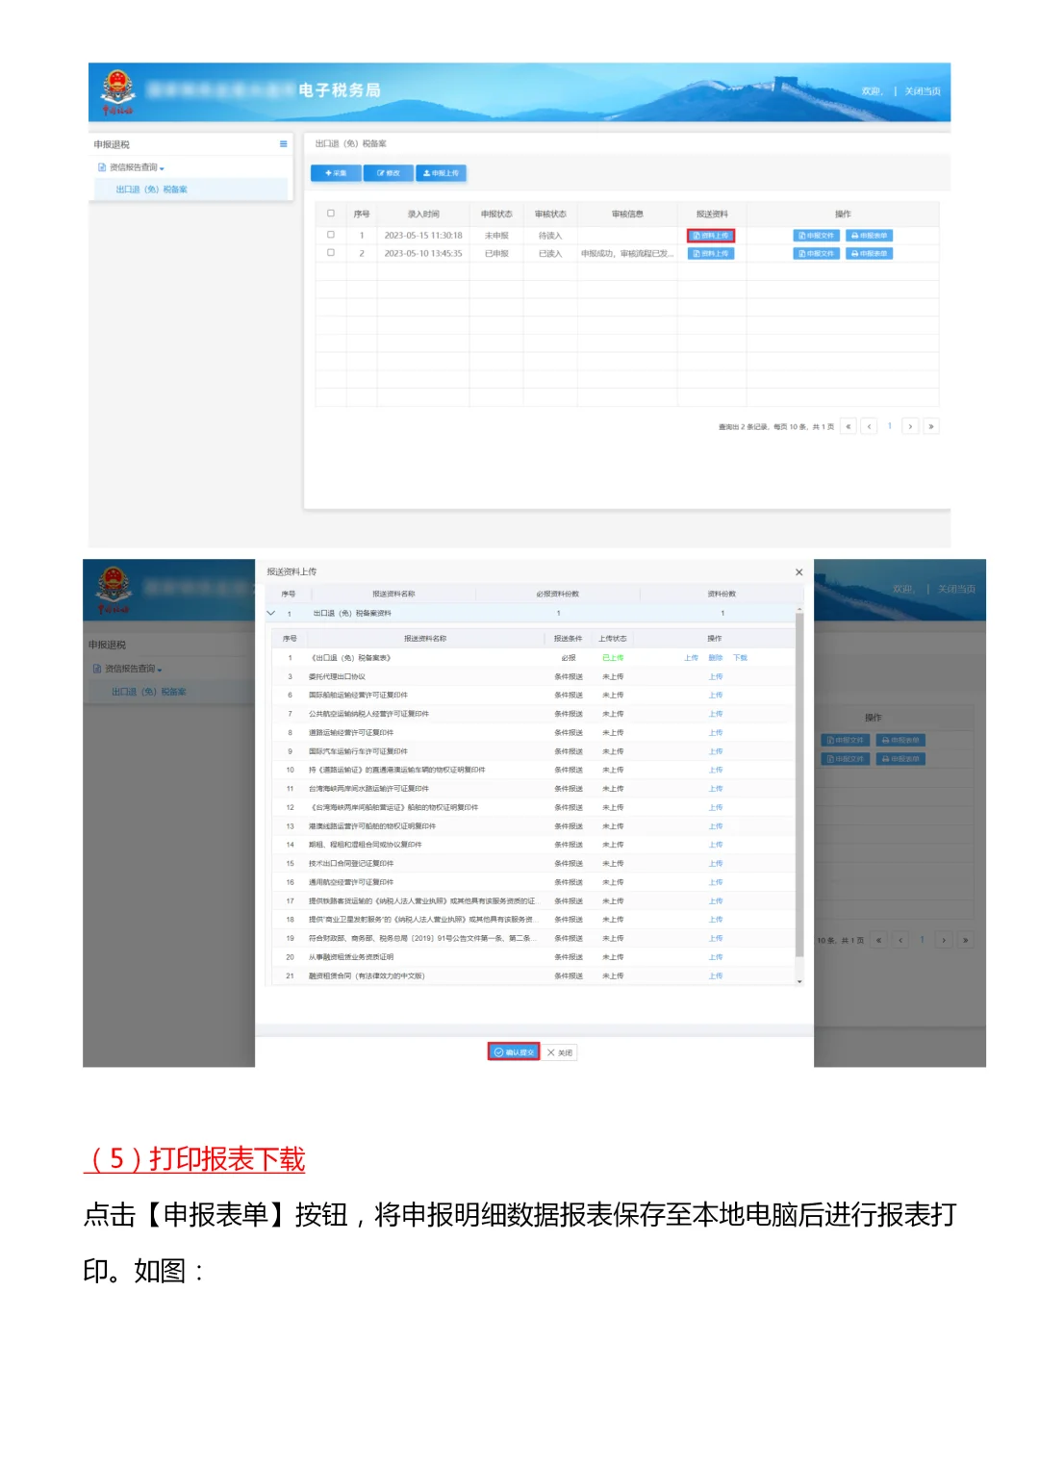Select the 修改 edit icon on the toolbar
Screen dimensions: 1039x1469
pyautogui.click(x=389, y=173)
